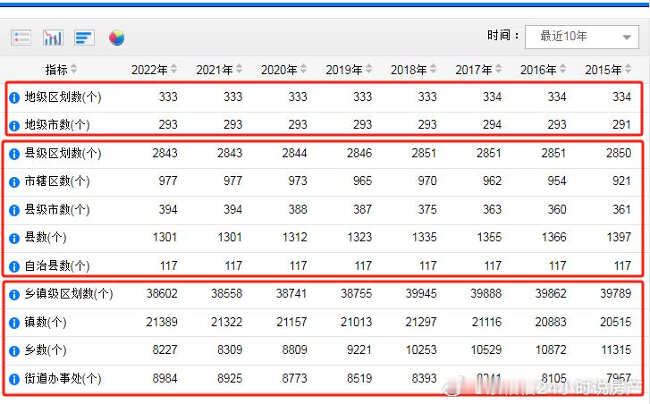Click the 2015 县数 value 1397
650x404 pixels.
[x=619, y=238]
